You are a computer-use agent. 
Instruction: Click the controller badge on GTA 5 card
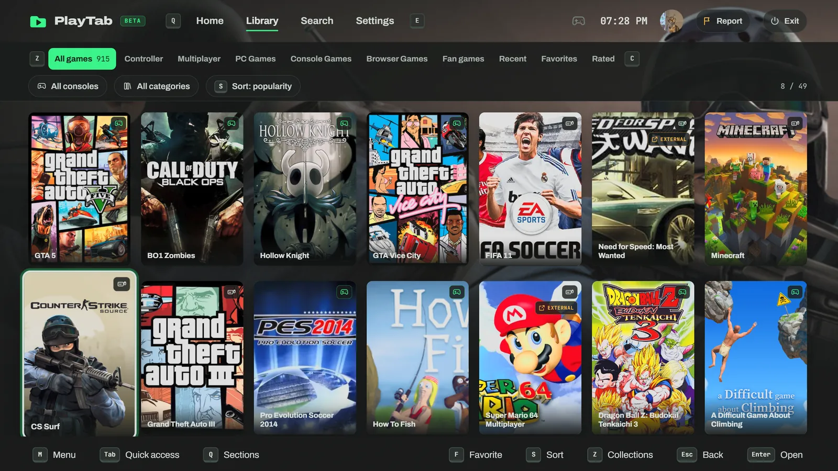tap(119, 124)
